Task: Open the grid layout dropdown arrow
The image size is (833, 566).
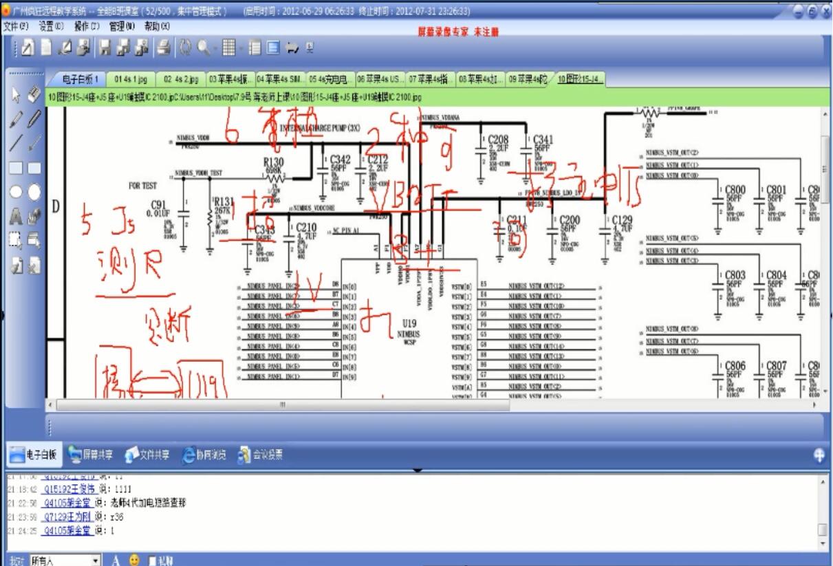Action: point(240,48)
